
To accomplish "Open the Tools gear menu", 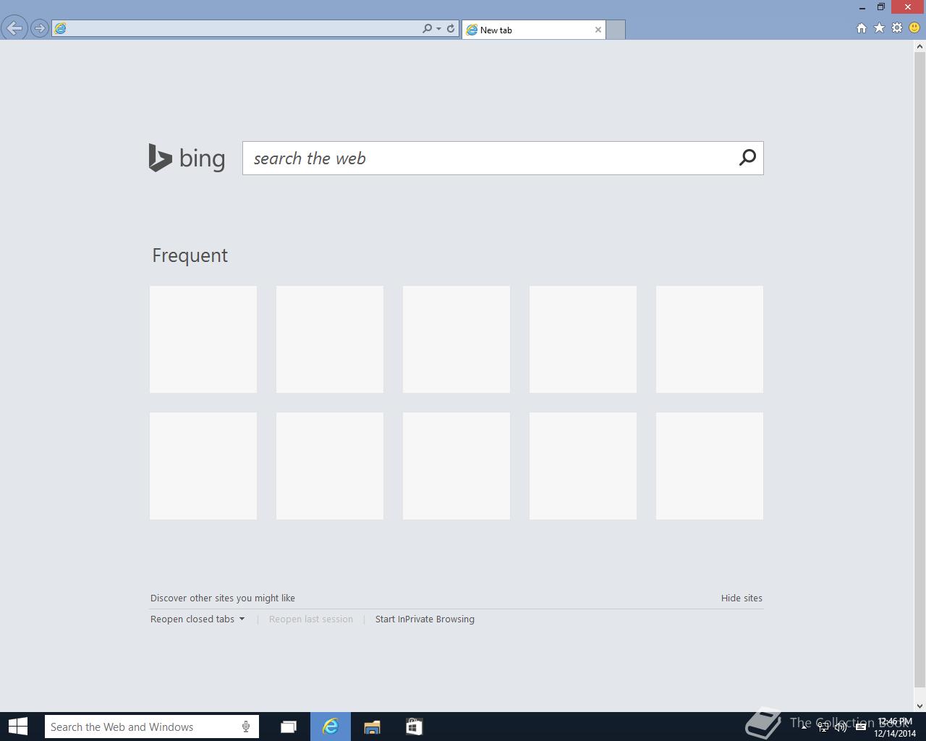I will [x=897, y=27].
